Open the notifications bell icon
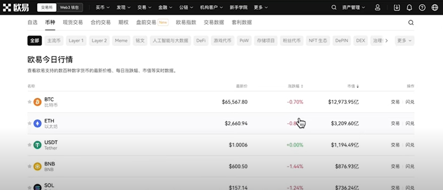 coord(409,7)
